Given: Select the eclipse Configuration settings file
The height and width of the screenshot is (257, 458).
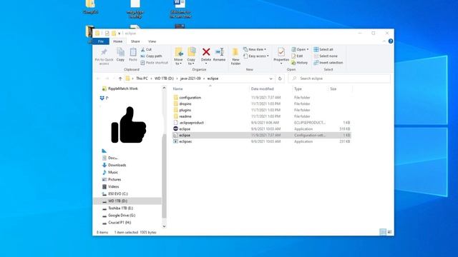Looking at the screenshot, I should [x=261, y=135].
